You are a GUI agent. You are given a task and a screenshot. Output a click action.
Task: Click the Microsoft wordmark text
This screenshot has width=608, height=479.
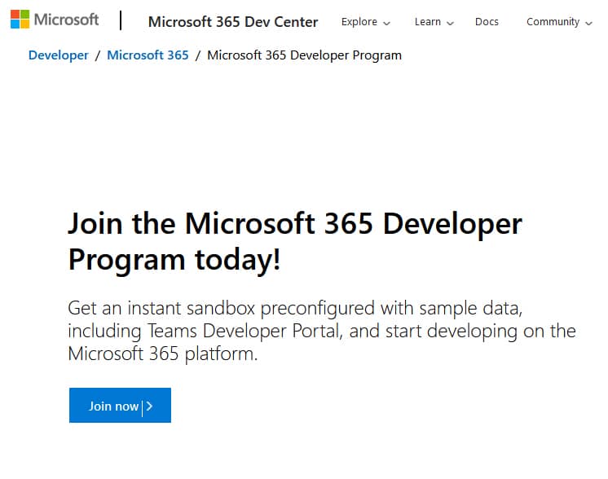[x=67, y=20]
